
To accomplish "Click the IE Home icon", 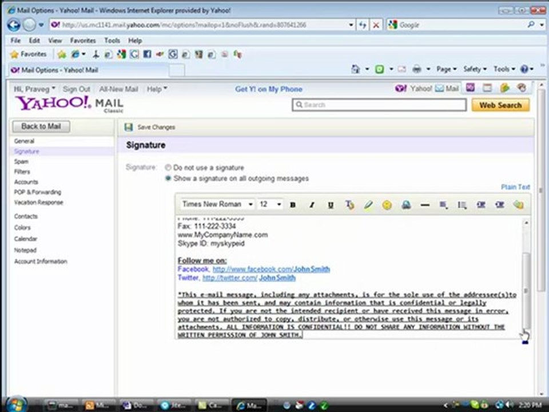I will pos(355,69).
